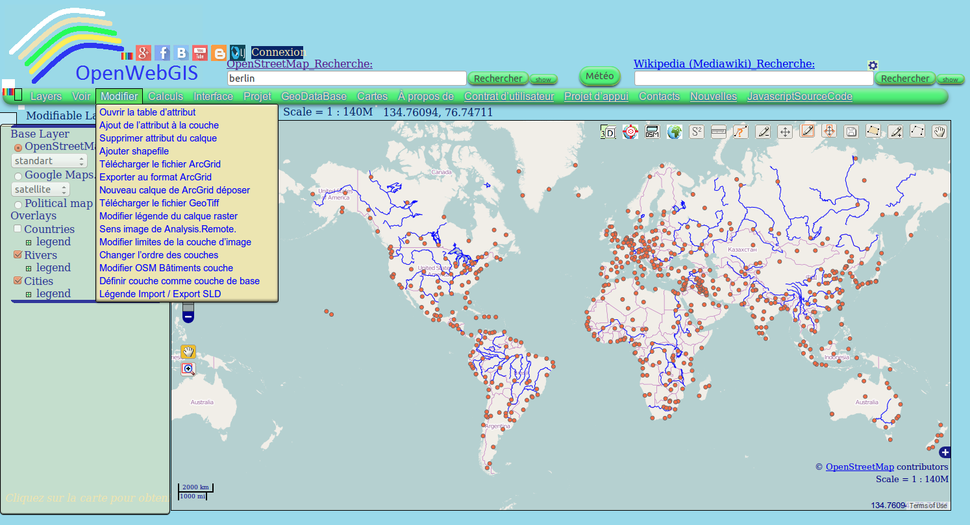Click Rechercher for OpenStreetMap search
Image resolution: width=970 pixels, height=525 pixels.
pyautogui.click(x=498, y=79)
